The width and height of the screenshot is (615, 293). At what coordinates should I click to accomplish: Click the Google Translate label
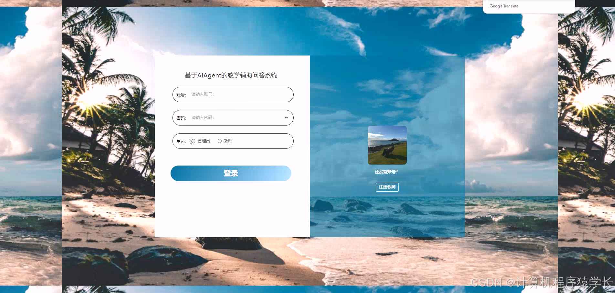click(503, 6)
